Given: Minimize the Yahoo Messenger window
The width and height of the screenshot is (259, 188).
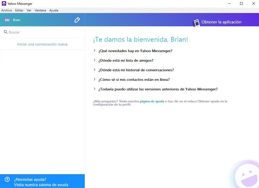Looking at the screenshot, I should pyautogui.click(x=229, y=3).
